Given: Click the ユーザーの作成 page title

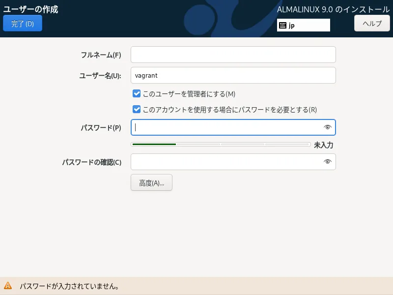Looking at the screenshot, I should tap(30, 9).
